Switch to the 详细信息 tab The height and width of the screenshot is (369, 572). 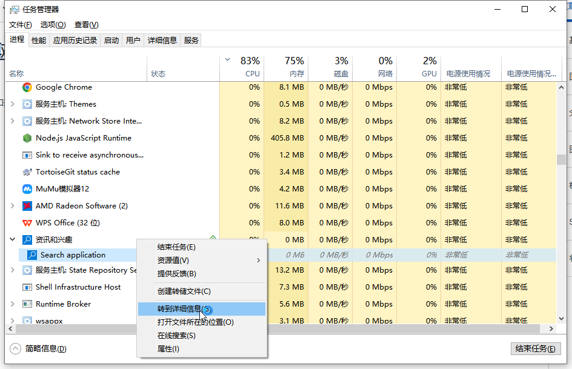[x=162, y=40]
